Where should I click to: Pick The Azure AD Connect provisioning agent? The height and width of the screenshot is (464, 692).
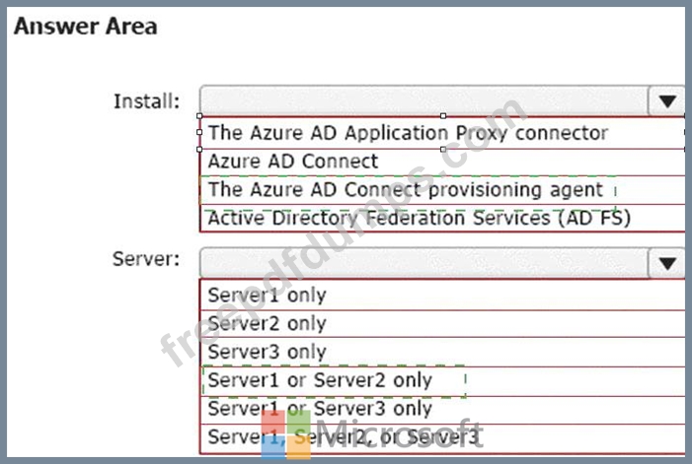(405, 189)
